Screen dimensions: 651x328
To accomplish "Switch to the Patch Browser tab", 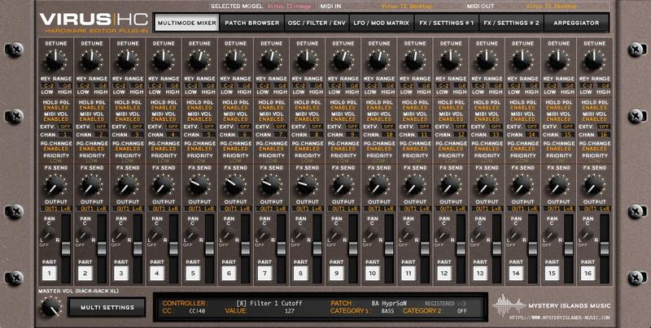I will (x=252, y=24).
